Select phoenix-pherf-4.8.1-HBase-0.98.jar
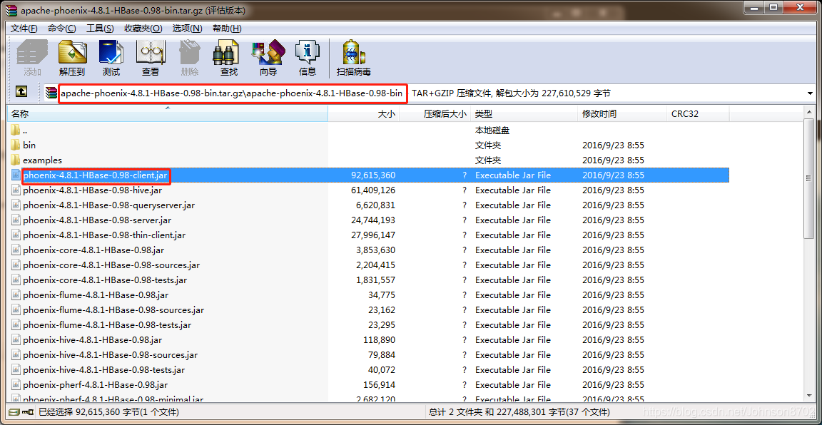Screen dimensions: 822x425 [x=96, y=384]
